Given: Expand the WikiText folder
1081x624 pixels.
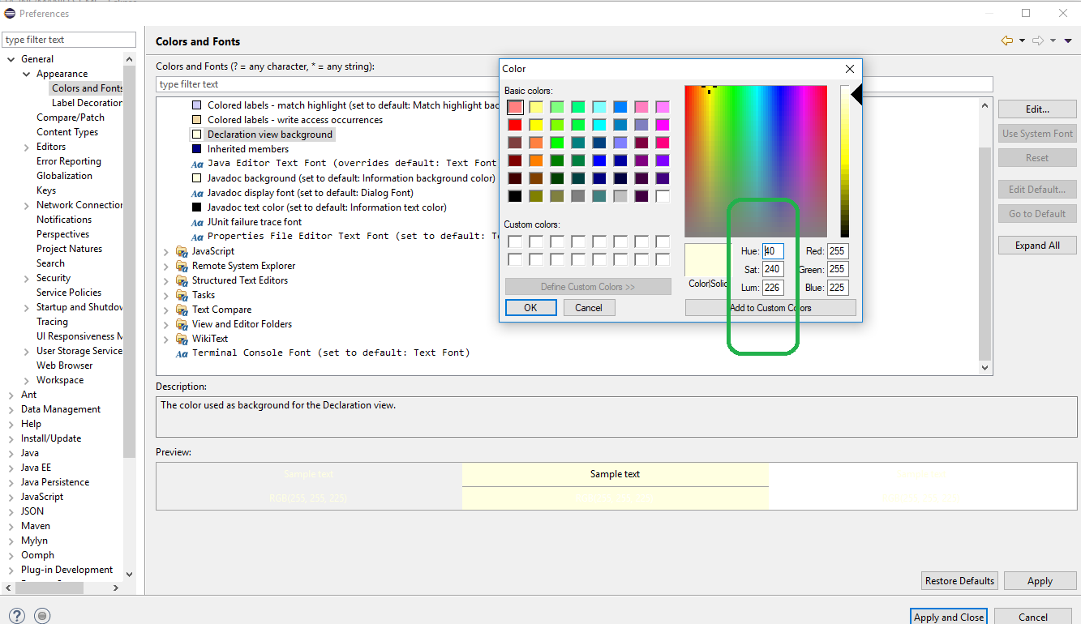Looking at the screenshot, I should [x=166, y=340].
